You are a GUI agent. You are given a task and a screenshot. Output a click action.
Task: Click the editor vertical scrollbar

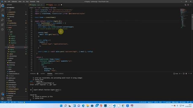coord(192,22)
